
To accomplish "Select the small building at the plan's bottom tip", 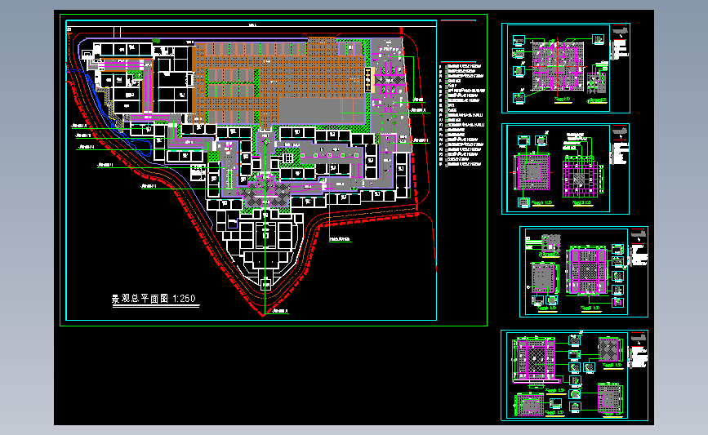I will point(265,285).
